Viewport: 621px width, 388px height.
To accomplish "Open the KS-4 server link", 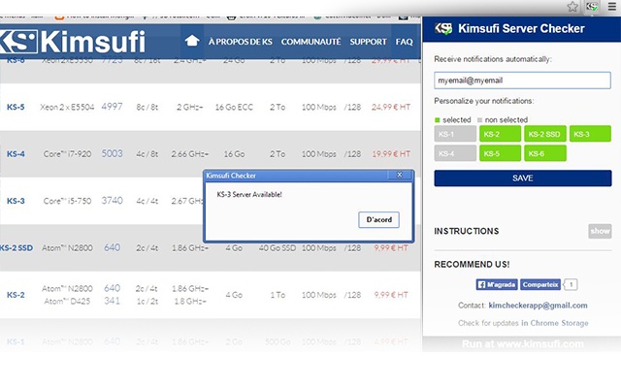I will tap(16, 153).
